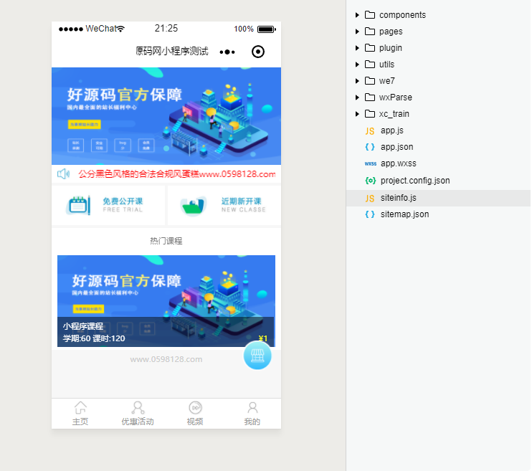The height and width of the screenshot is (471, 532).
Task: Open sitemap.json file
Action: click(x=404, y=214)
